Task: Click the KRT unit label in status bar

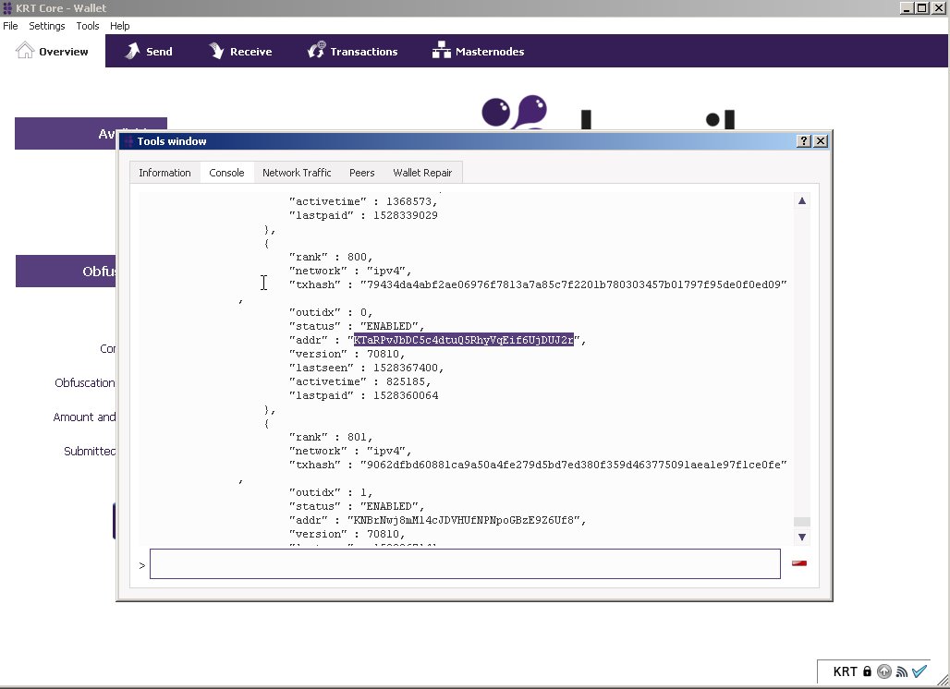Action: click(x=845, y=671)
